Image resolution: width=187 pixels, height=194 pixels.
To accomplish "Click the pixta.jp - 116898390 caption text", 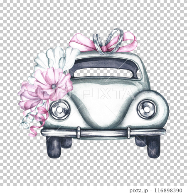I will tap(156, 191).
